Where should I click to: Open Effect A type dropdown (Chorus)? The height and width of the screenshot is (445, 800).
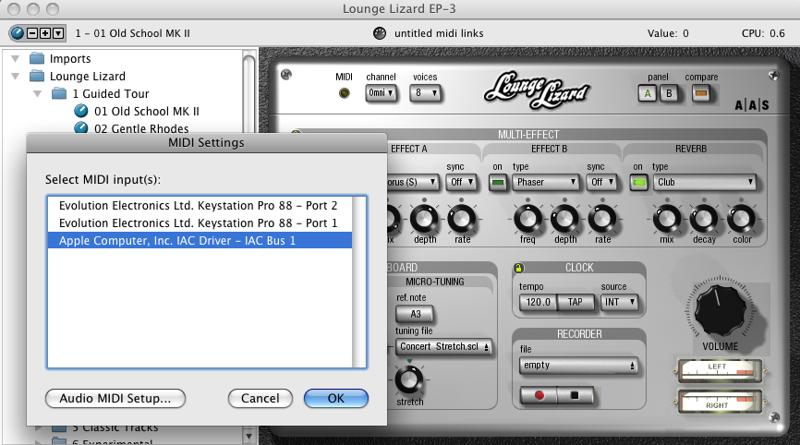[x=412, y=182]
